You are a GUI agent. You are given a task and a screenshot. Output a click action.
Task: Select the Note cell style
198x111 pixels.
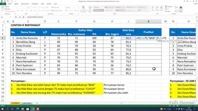point(142,10)
